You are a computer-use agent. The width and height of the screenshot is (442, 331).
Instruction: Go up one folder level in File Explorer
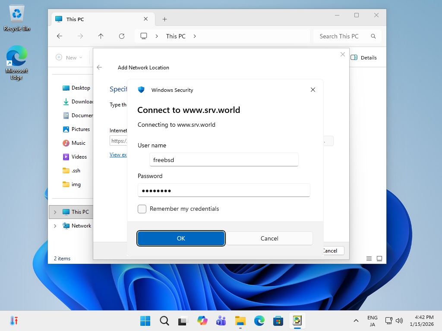[x=101, y=36]
